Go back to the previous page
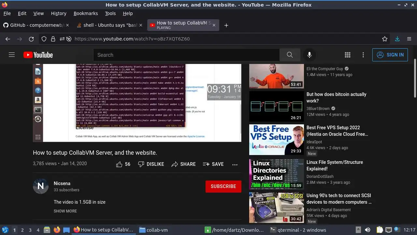Viewport: 417px width, 235px height. point(8,39)
